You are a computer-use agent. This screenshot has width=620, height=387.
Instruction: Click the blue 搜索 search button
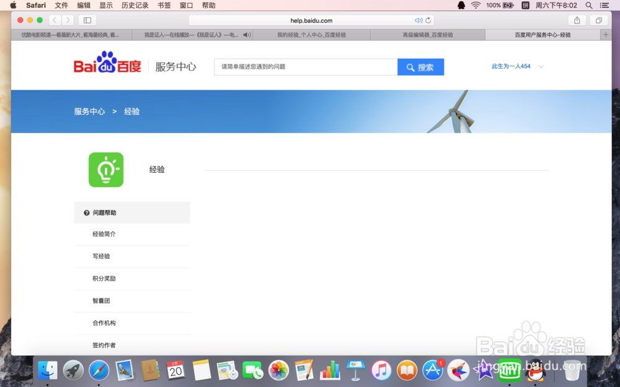click(421, 67)
